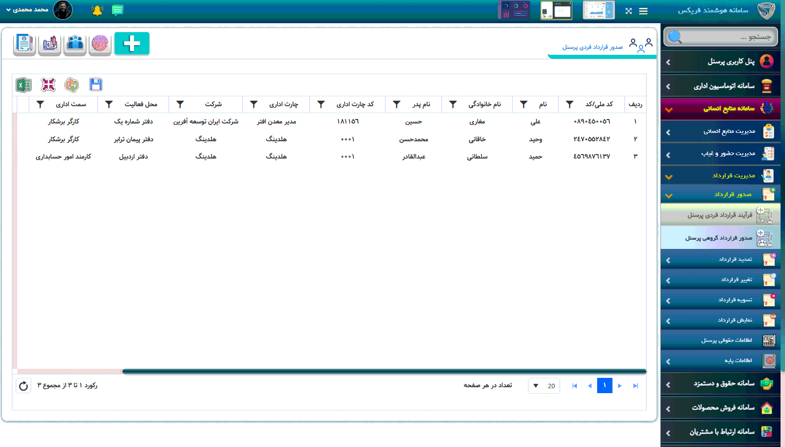Screen dimensions: 785x447
Task: Open the fingerprint icon in top toolbar
Action: [x=100, y=44]
